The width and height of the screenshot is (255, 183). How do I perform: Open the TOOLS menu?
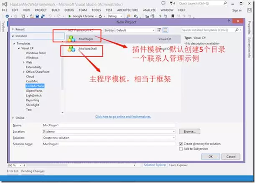96,10
